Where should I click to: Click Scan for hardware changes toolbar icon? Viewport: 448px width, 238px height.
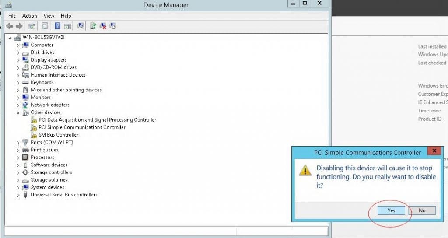click(80, 26)
